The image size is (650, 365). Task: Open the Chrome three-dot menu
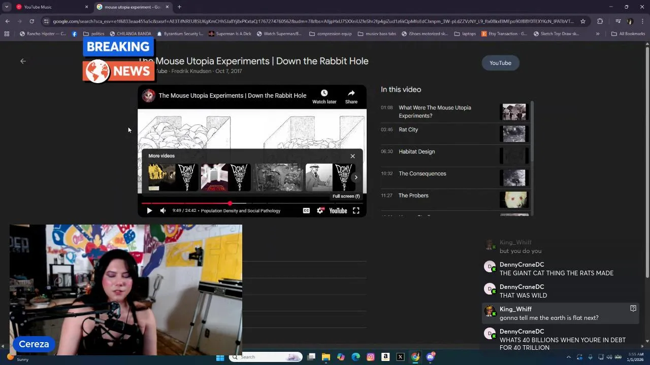coord(642,21)
